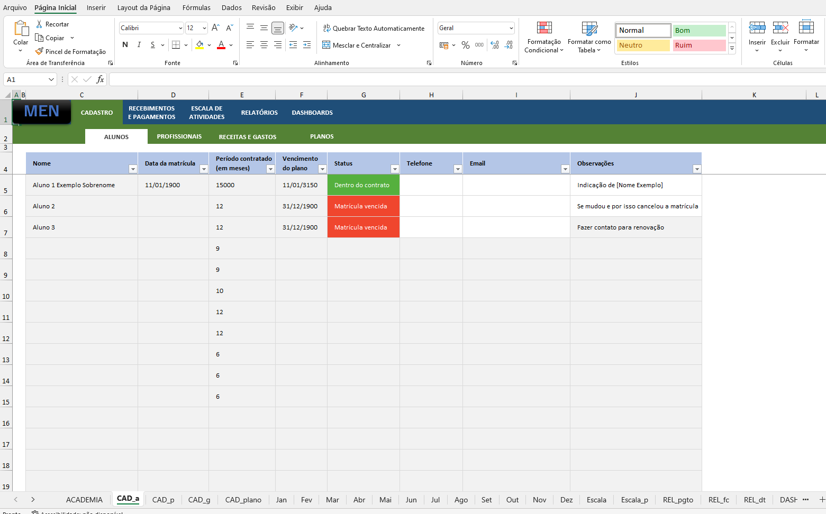826x514 pixels.
Task: Open Formatação Condicional icon
Action: tap(544, 29)
